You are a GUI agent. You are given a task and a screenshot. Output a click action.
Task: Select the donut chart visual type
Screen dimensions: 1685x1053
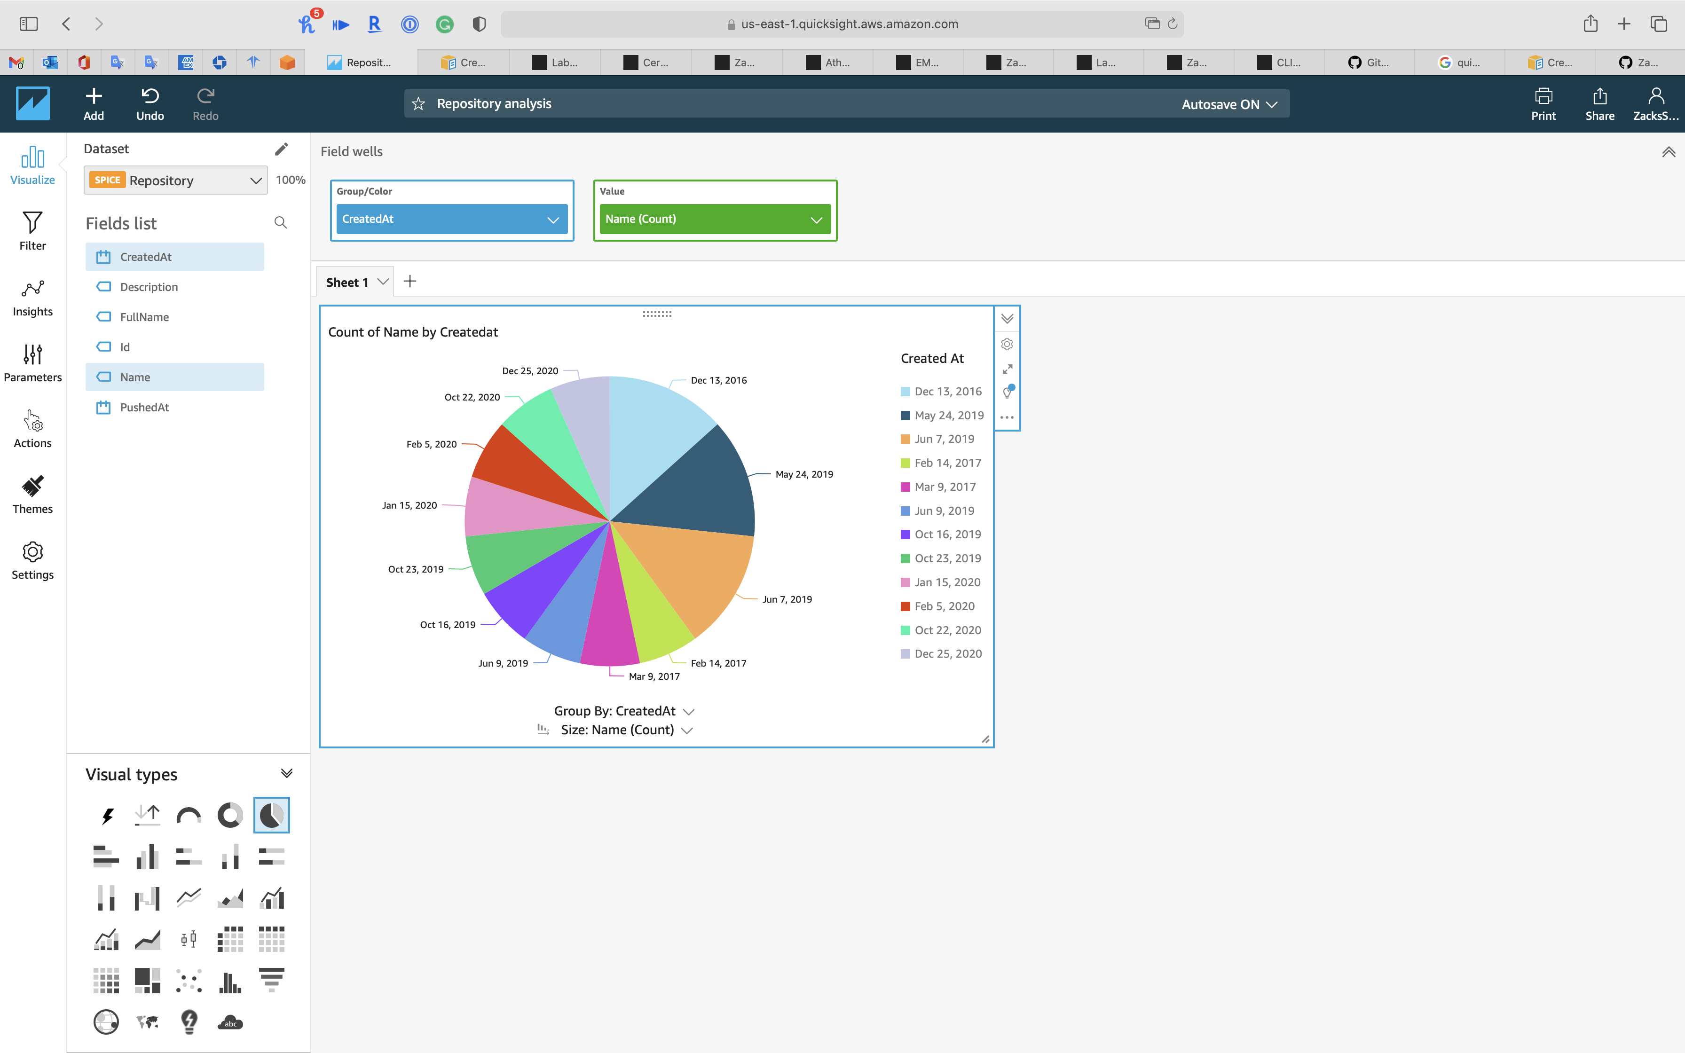pos(230,815)
